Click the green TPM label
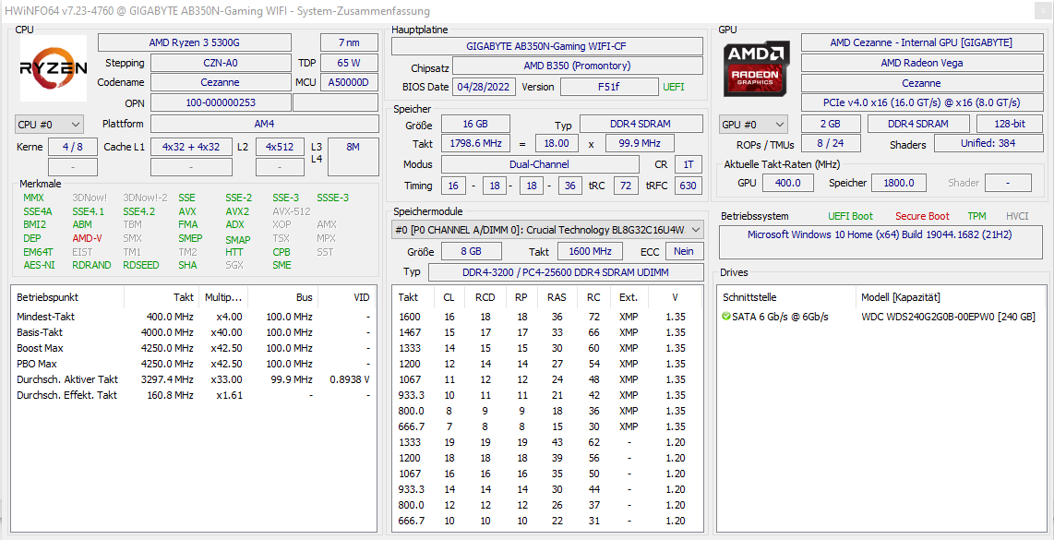This screenshot has width=1054, height=540. point(976,216)
